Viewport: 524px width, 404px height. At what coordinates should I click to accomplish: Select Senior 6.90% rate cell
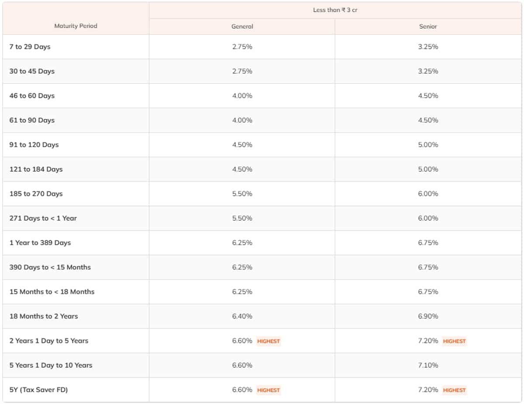click(428, 316)
